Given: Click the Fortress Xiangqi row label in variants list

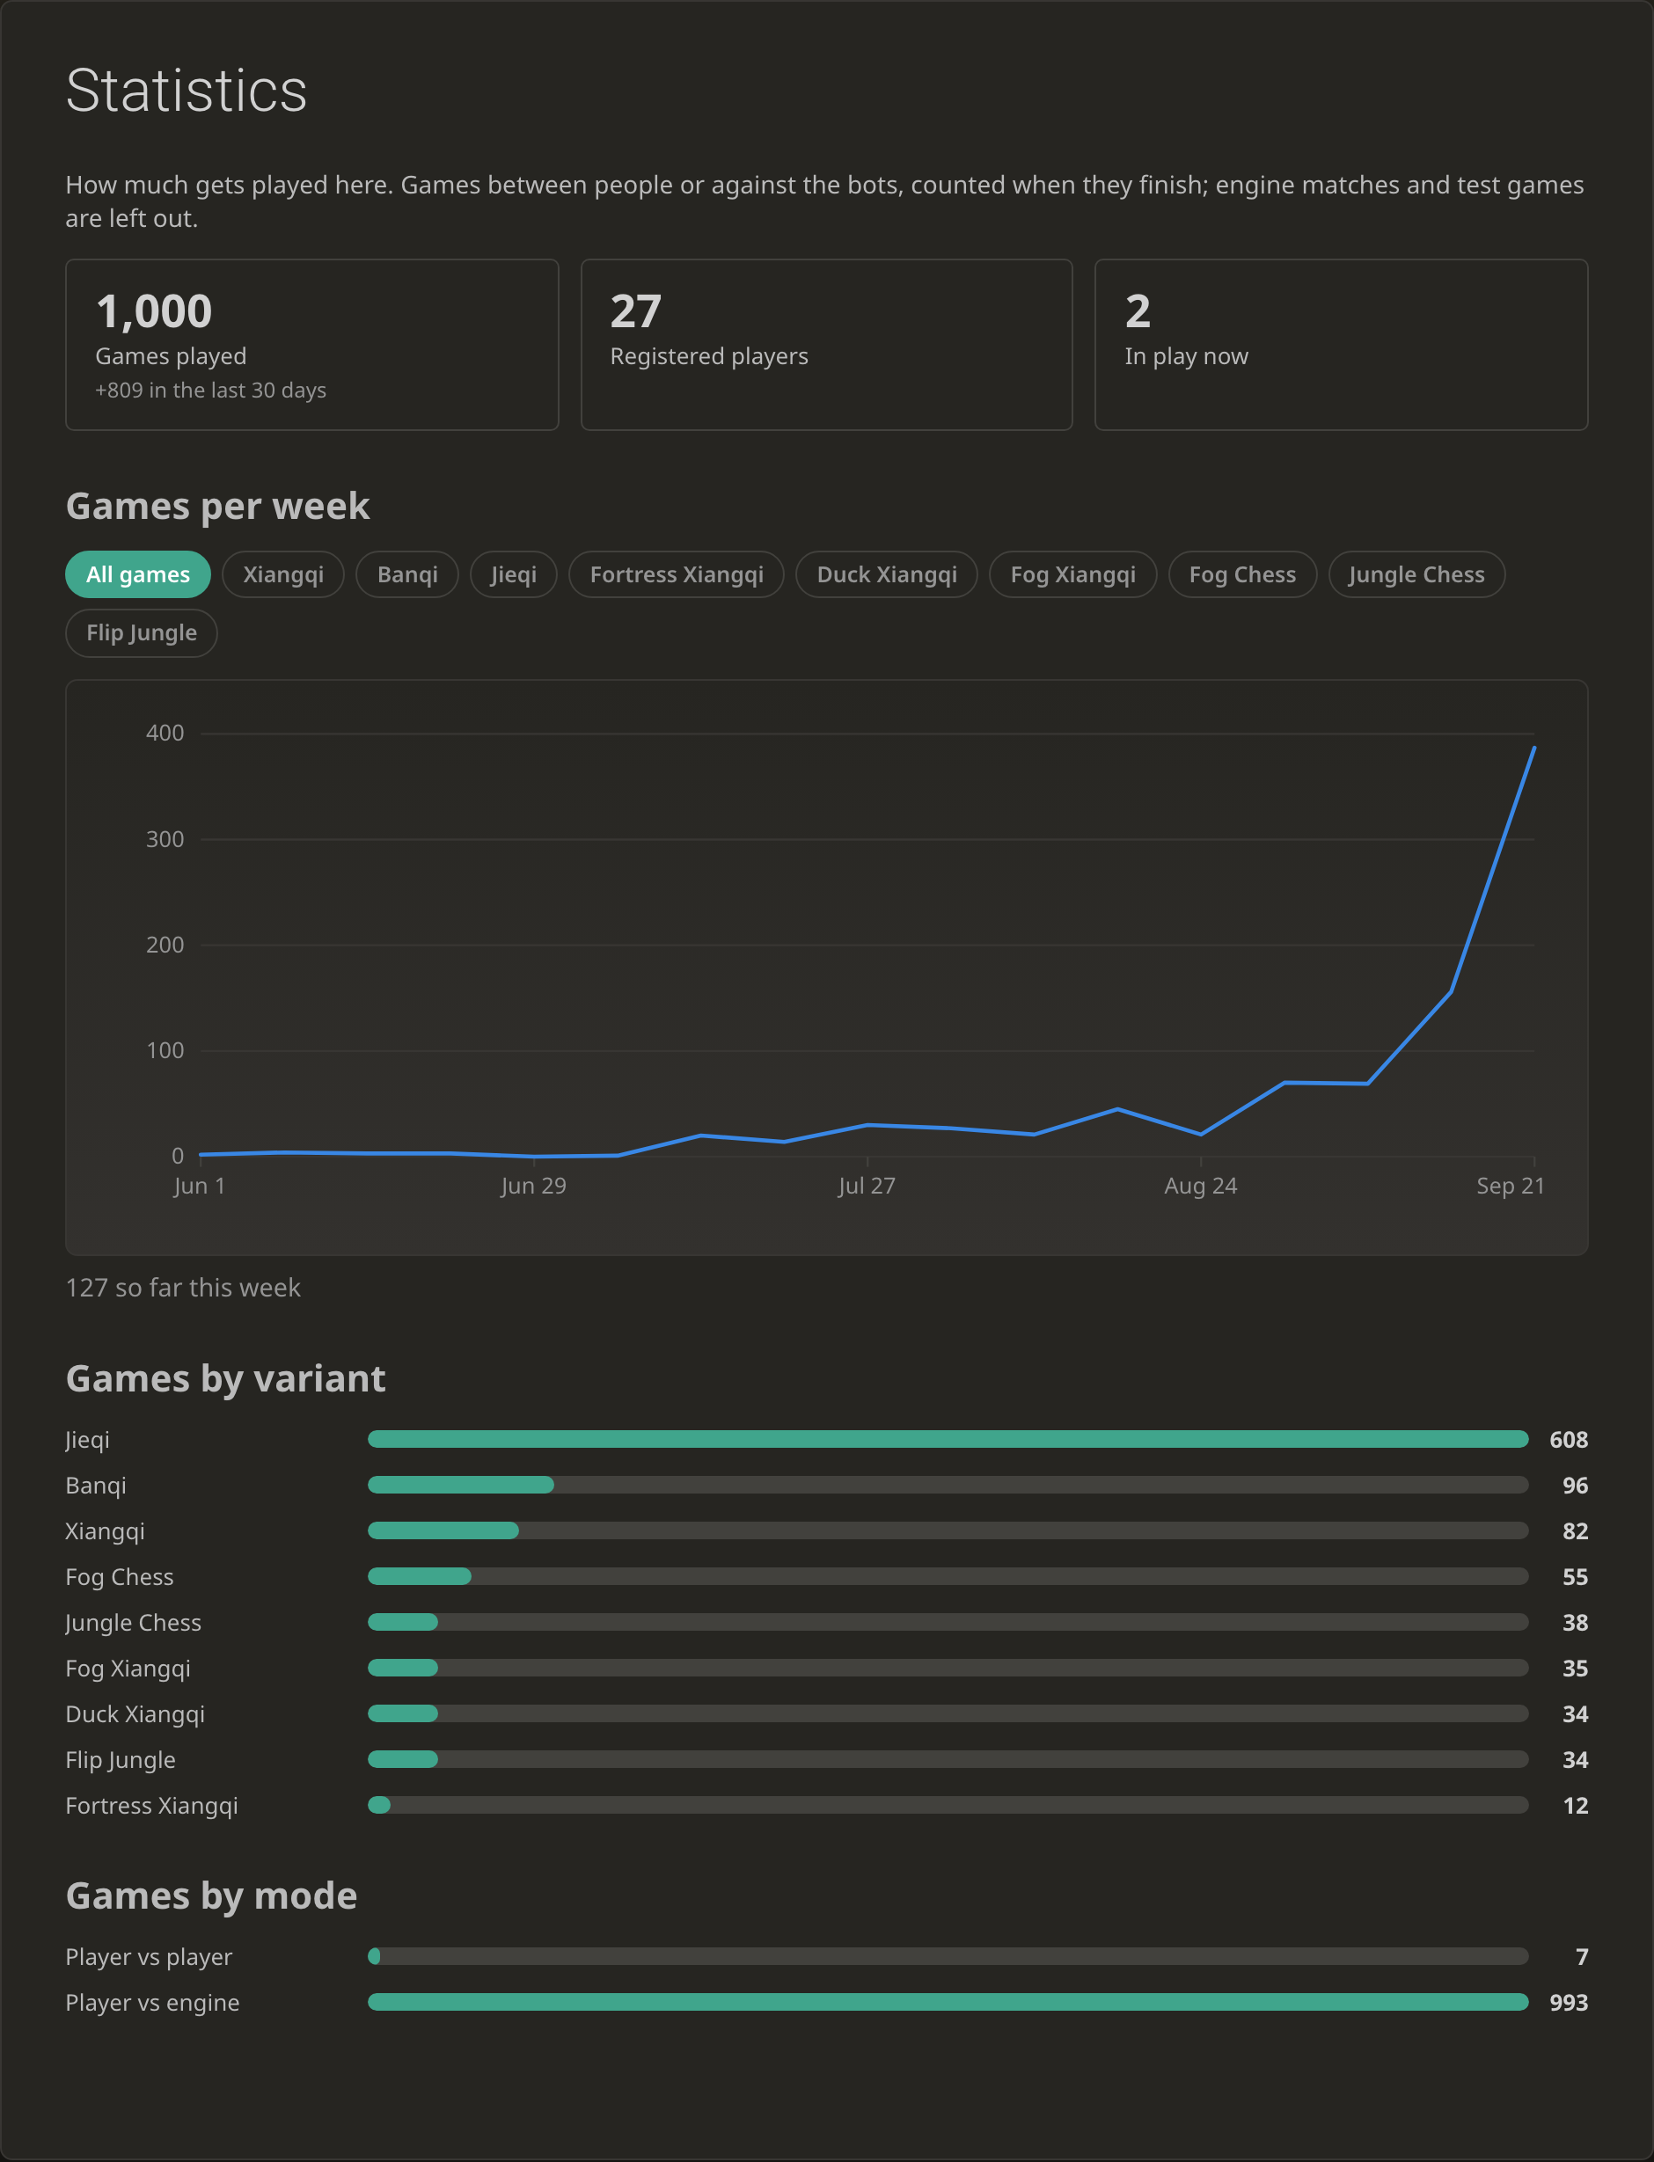Looking at the screenshot, I should tap(151, 1806).
